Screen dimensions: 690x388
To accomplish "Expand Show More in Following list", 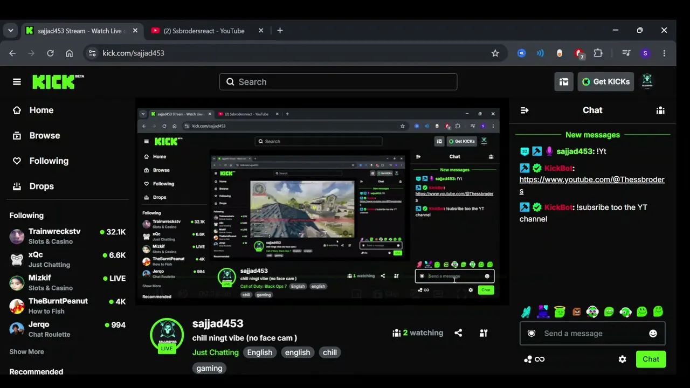I will click(26, 352).
